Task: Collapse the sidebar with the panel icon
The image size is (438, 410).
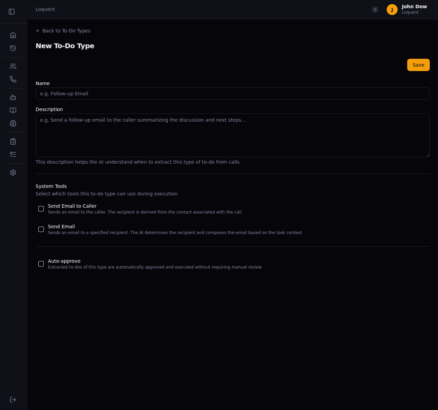Action: 12,11
